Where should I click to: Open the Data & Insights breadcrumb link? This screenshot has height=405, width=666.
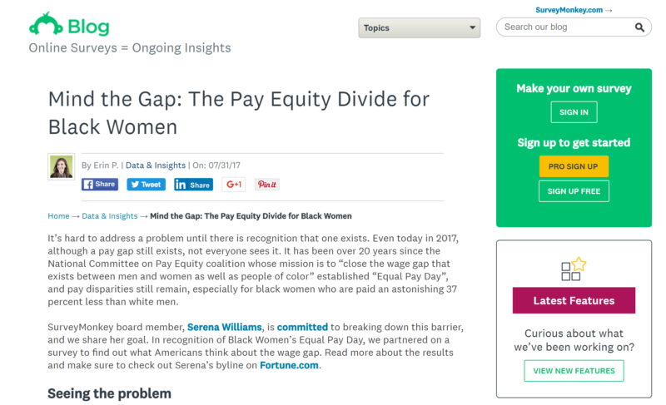click(110, 216)
